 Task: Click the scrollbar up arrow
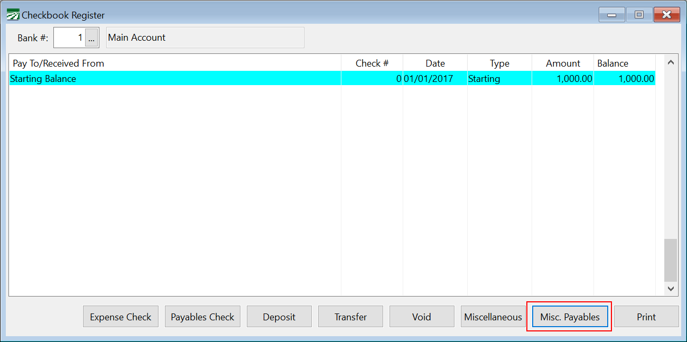[x=671, y=62]
